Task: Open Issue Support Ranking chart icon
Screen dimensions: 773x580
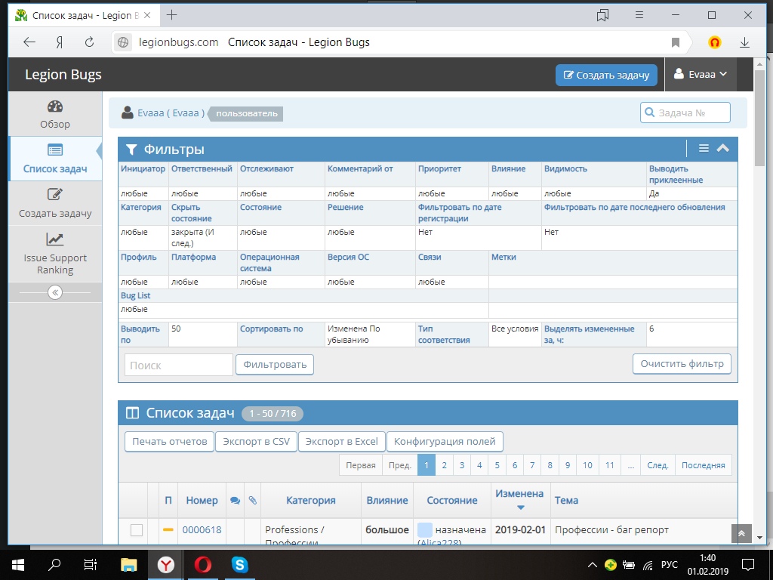Action: [x=55, y=239]
